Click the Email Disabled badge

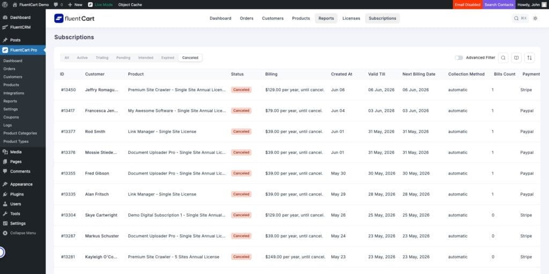pos(468,4)
